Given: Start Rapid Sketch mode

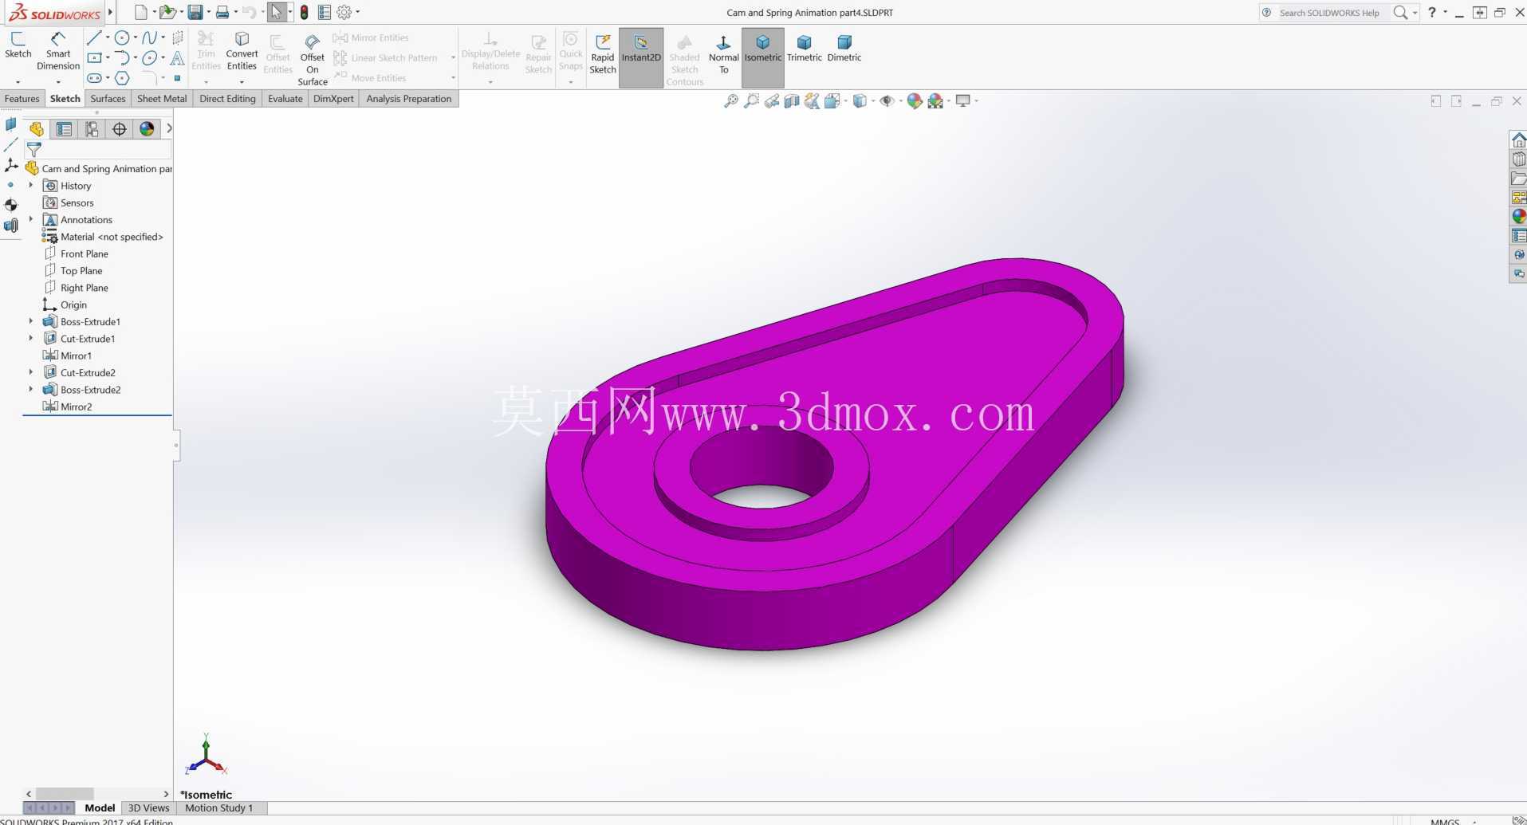Looking at the screenshot, I should pos(603,54).
